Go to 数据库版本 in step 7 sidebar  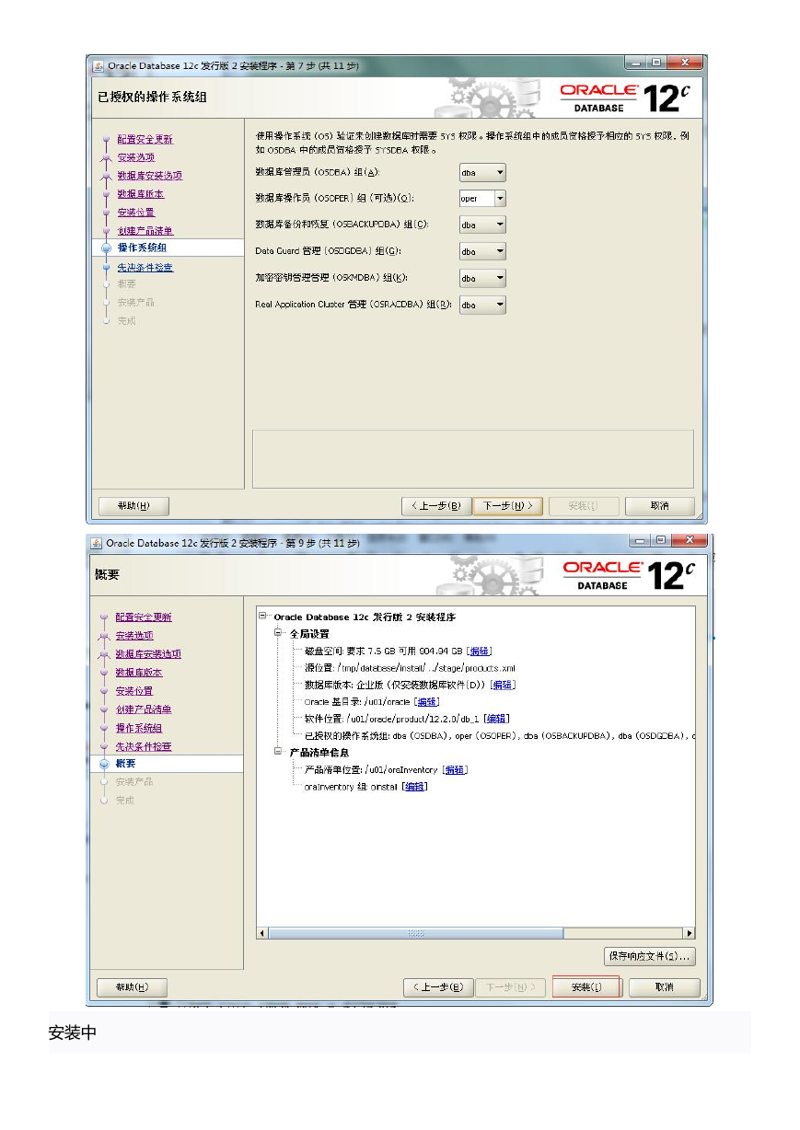tap(141, 194)
